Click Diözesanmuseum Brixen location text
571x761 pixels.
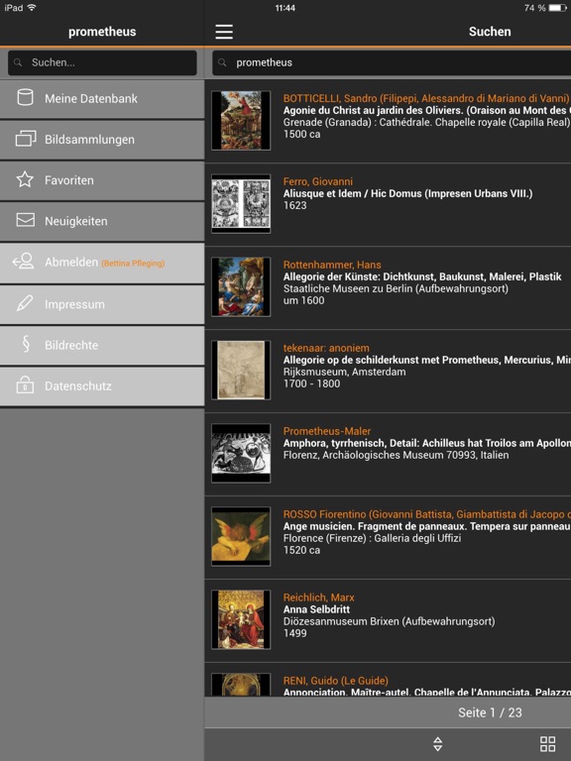389,621
